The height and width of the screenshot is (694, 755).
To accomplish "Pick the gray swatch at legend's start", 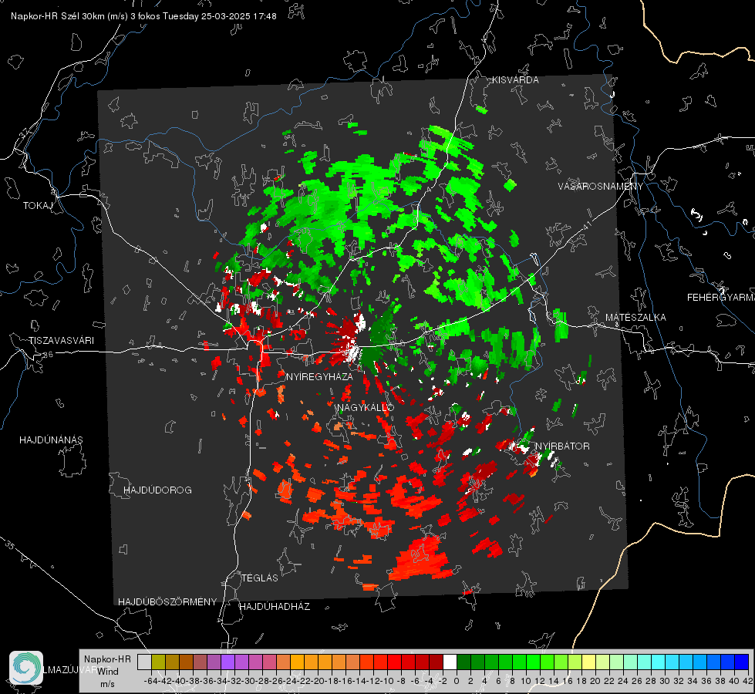I will point(144,662).
